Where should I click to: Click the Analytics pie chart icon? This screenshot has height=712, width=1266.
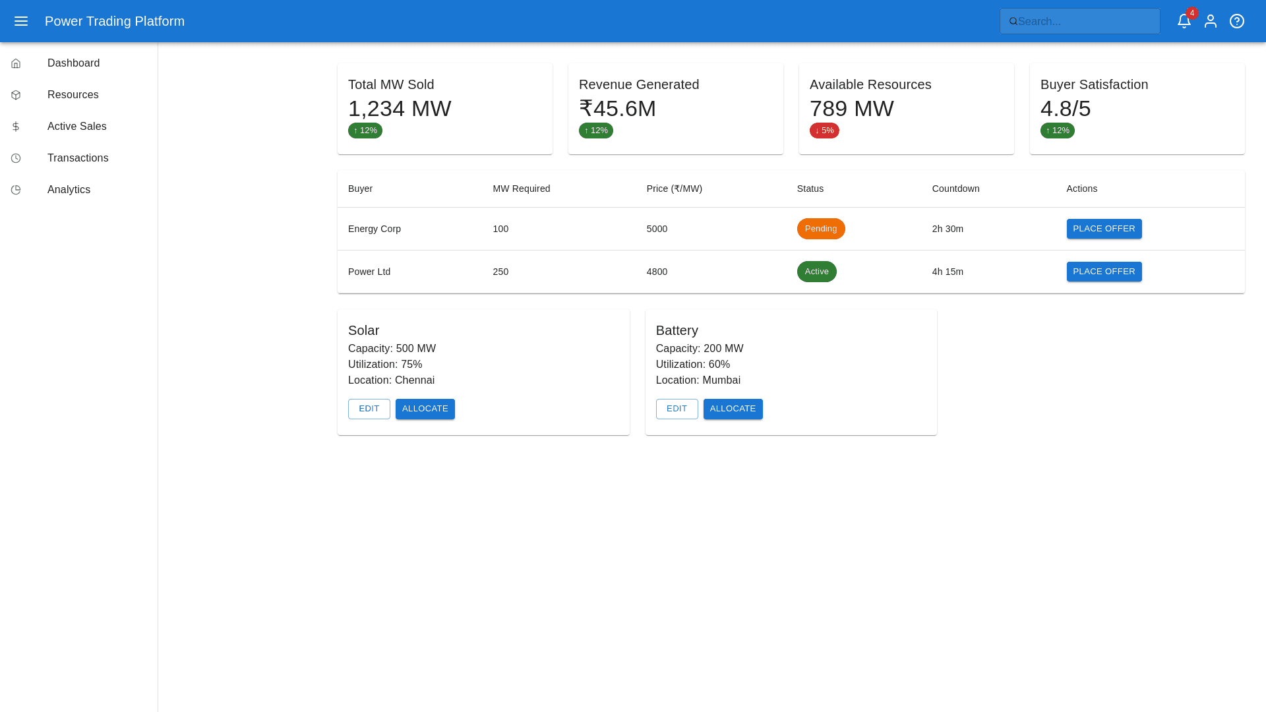[x=16, y=190]
